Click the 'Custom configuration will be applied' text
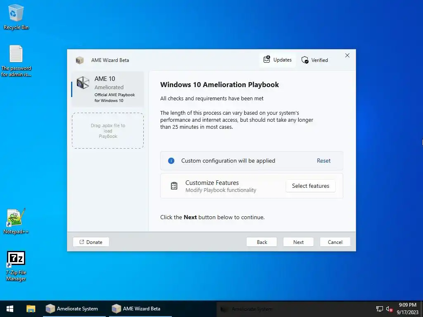423x317 pixels. coord(228,161)
